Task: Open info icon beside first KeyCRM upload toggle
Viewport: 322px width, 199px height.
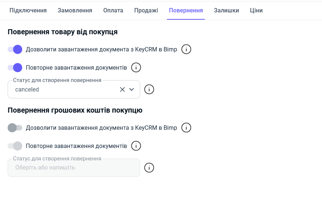Action: (x=186, y=50)
